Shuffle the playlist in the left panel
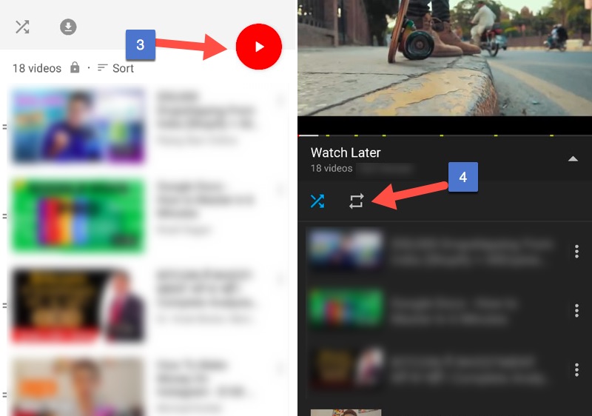Viewport: 592px width, 416px height. [x=22, y=27]
